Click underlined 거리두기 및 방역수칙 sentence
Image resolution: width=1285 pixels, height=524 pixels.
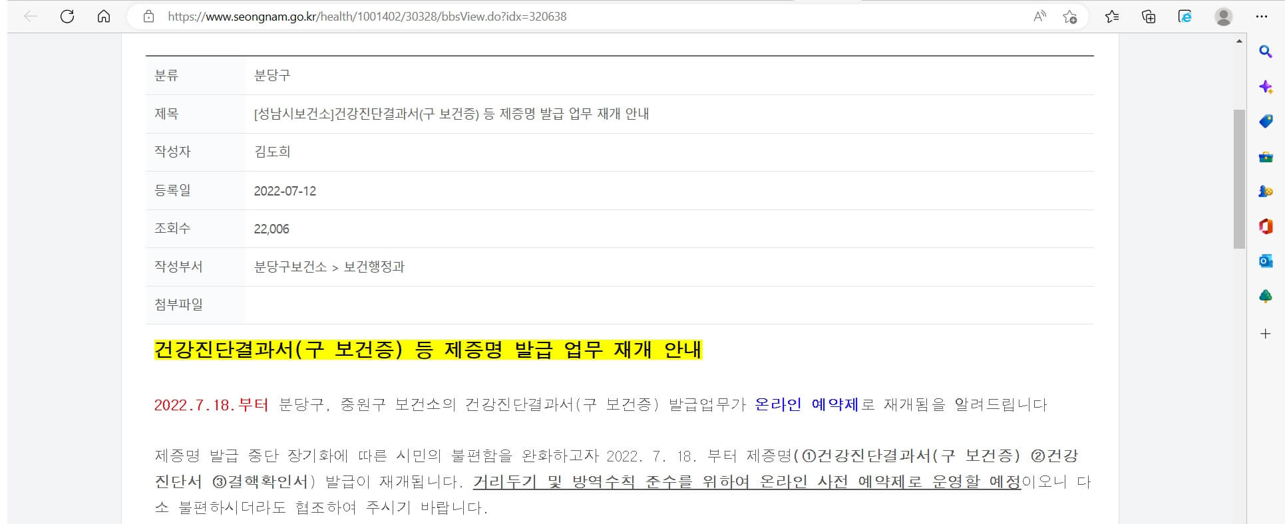[747, 481]
